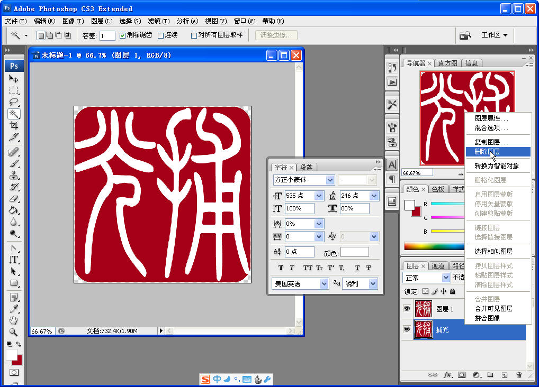Hide the 图层 1 layer
Image resolution: width=539 pixels, height=387 pixels.
[407, 309]
